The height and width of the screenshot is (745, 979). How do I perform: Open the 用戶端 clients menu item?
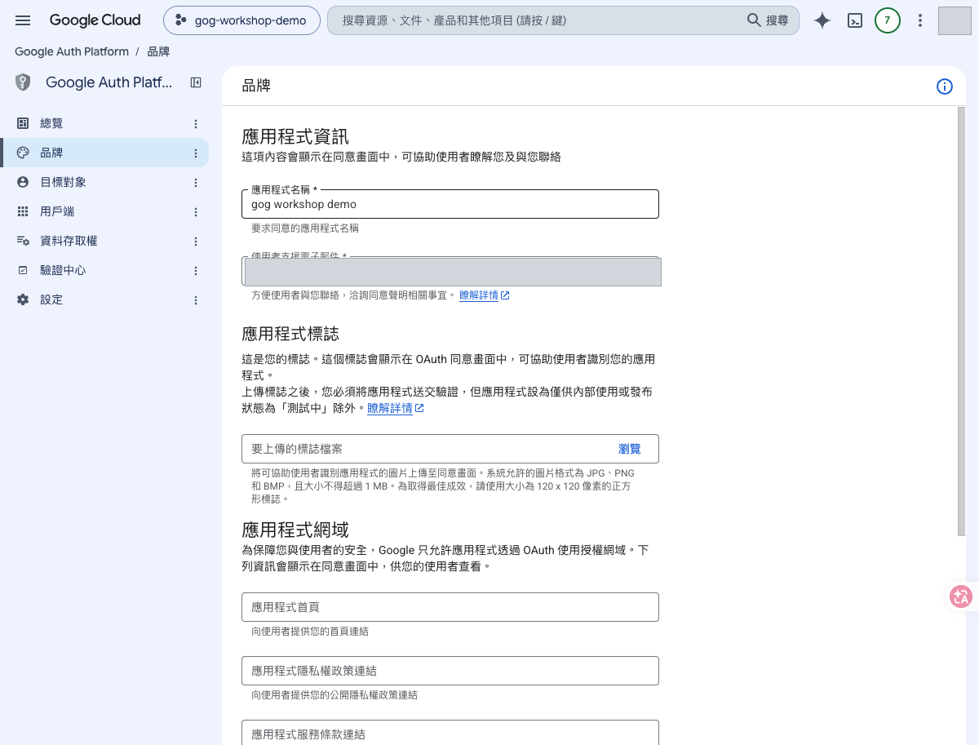tap(104, 211)
